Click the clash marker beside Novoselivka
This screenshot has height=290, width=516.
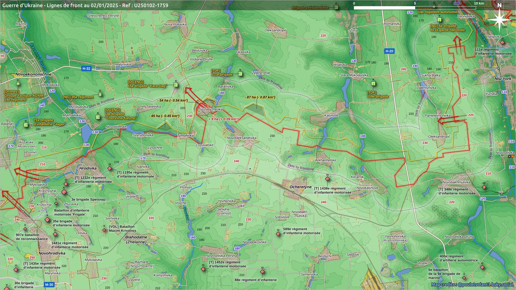(511, 156)
